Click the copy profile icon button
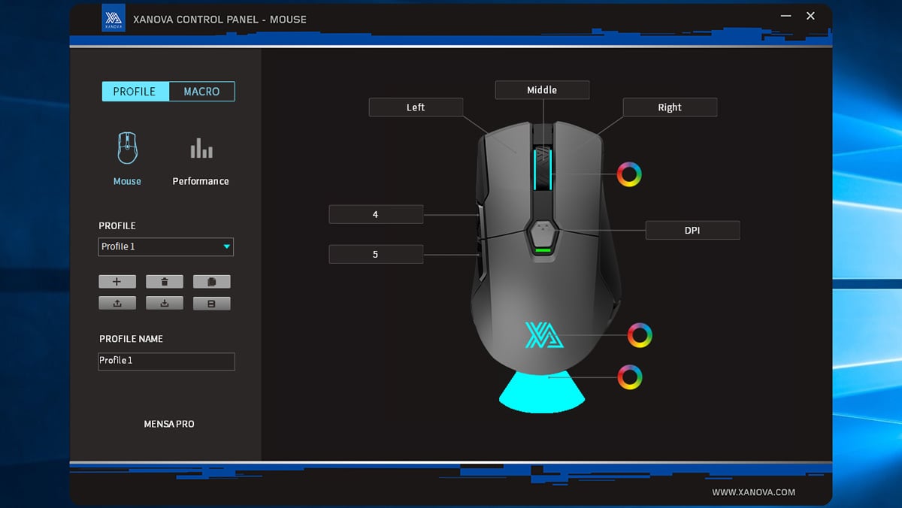Image resolution: width=902 pixels, height=508 pixels. click(212, 282)
